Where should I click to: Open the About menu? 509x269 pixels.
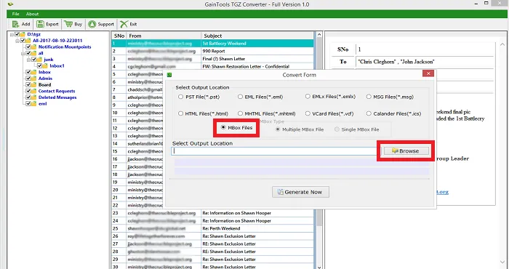33,14
